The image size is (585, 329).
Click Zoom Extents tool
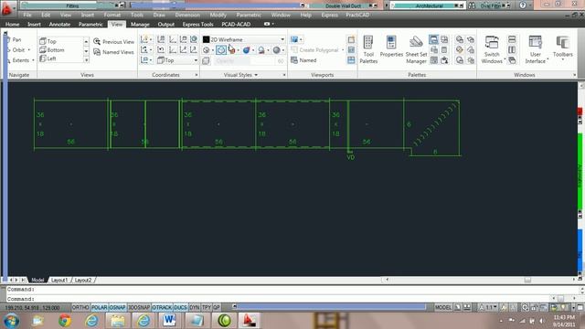pyautogui.click(x=17, y=60)
